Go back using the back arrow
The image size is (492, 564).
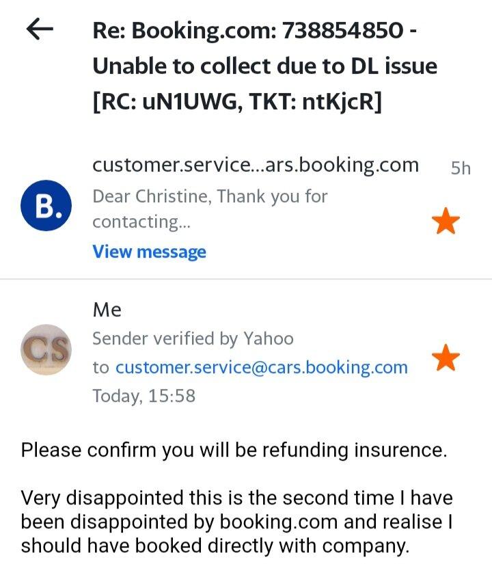[x=40, y=29]
